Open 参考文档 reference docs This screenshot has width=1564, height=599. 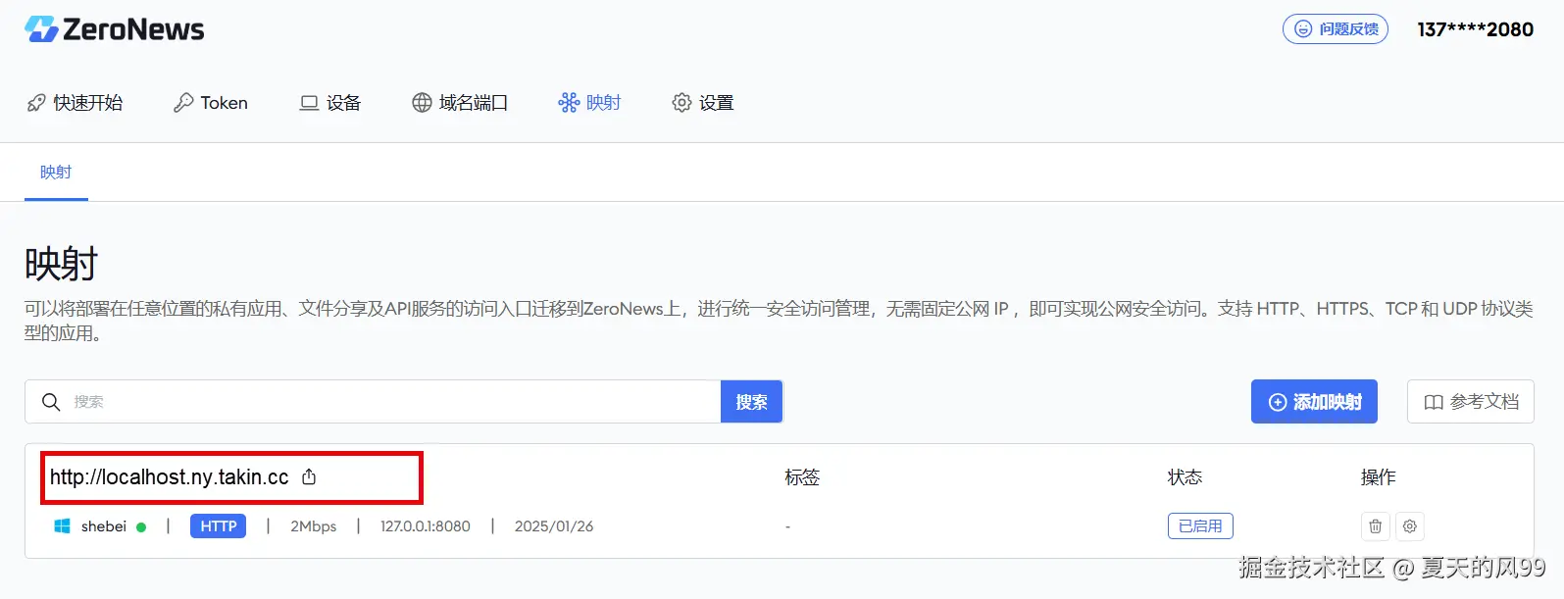(x=1471, y=402)
